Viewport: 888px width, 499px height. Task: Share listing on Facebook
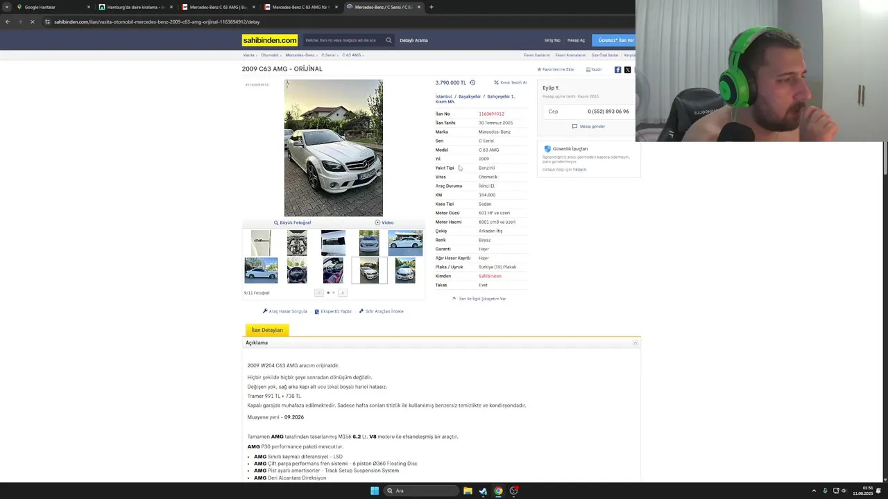(617, 69)
